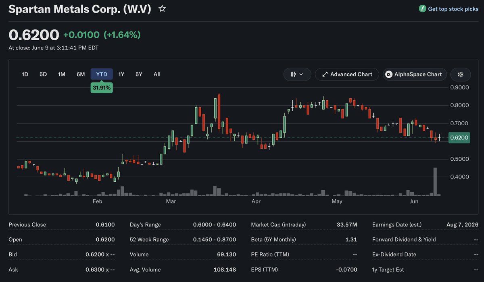484x282 pixels.
Task: Click Day's Range value 0.6000 - 0.6400
Action: [215, 224]
